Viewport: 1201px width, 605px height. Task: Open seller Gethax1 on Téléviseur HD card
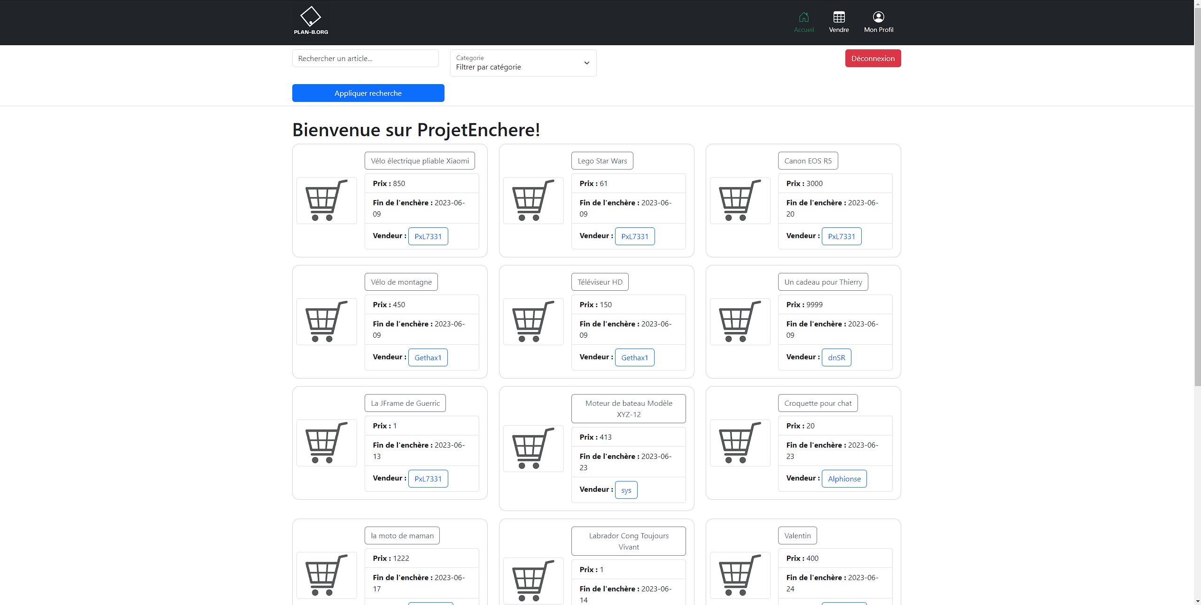point(634,357)
